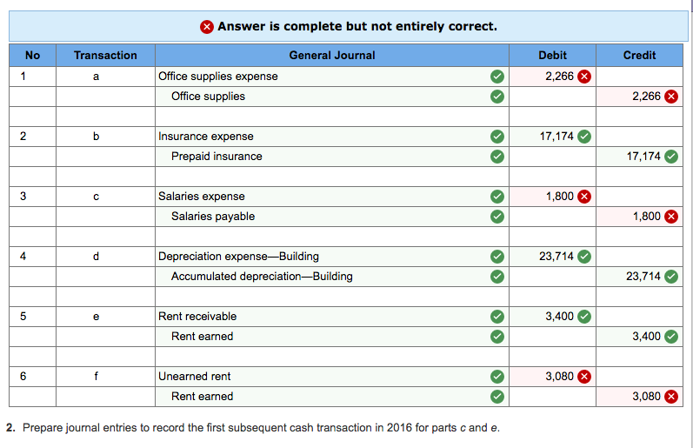Click the Transaction column header
Screen dimensions: 693x448
105,55
